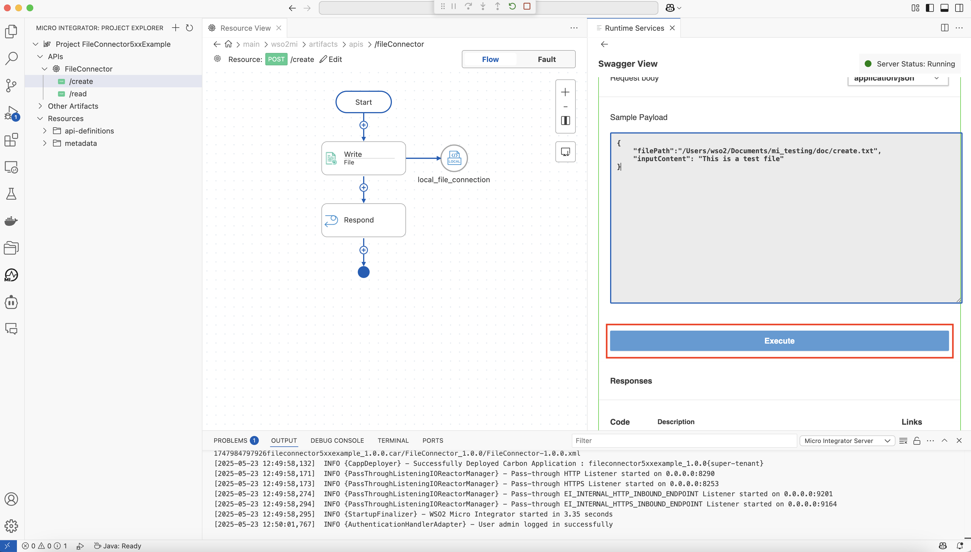Open the Manage gear menu
The width and height of the screenshot is (971, 552).
11,526
